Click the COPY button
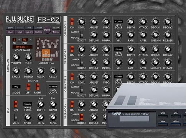 (10, 28)
